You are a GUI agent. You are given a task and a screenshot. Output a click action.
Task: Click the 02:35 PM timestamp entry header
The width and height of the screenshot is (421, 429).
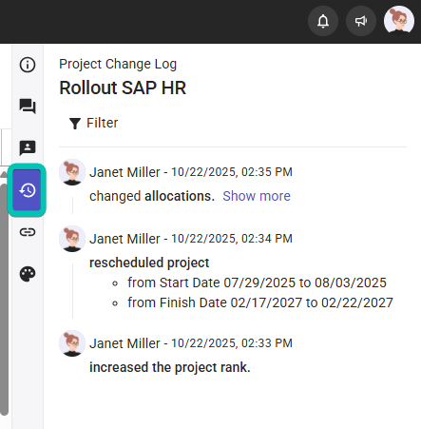point(191,172)
